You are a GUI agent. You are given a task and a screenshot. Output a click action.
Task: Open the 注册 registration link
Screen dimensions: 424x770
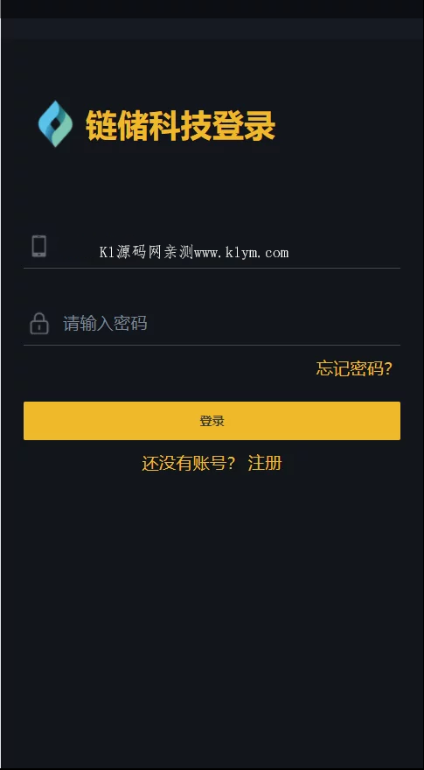(265, 463)
